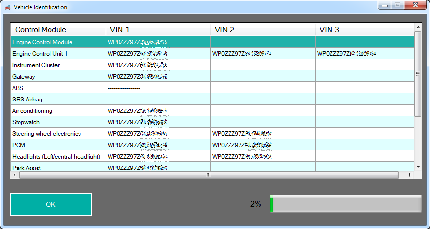The height and width of the screenshot is (229, 430).
Task: Click the maximize window button
Action: coord(397,5)
